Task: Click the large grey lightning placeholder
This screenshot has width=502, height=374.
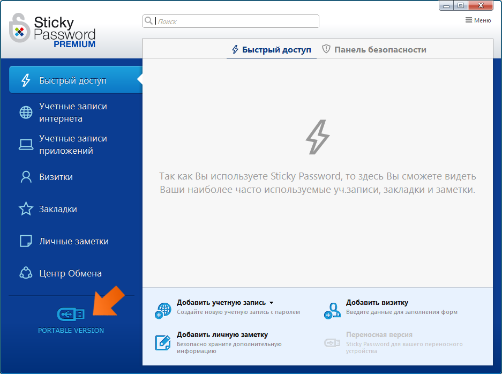Action: point(317,137)
